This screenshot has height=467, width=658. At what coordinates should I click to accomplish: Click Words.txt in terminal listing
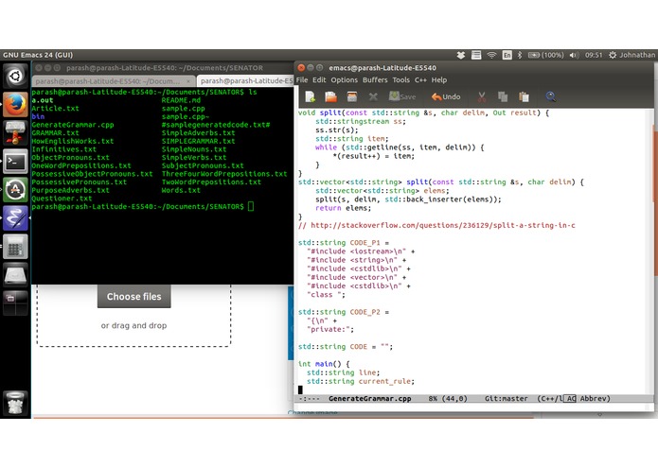181,190
